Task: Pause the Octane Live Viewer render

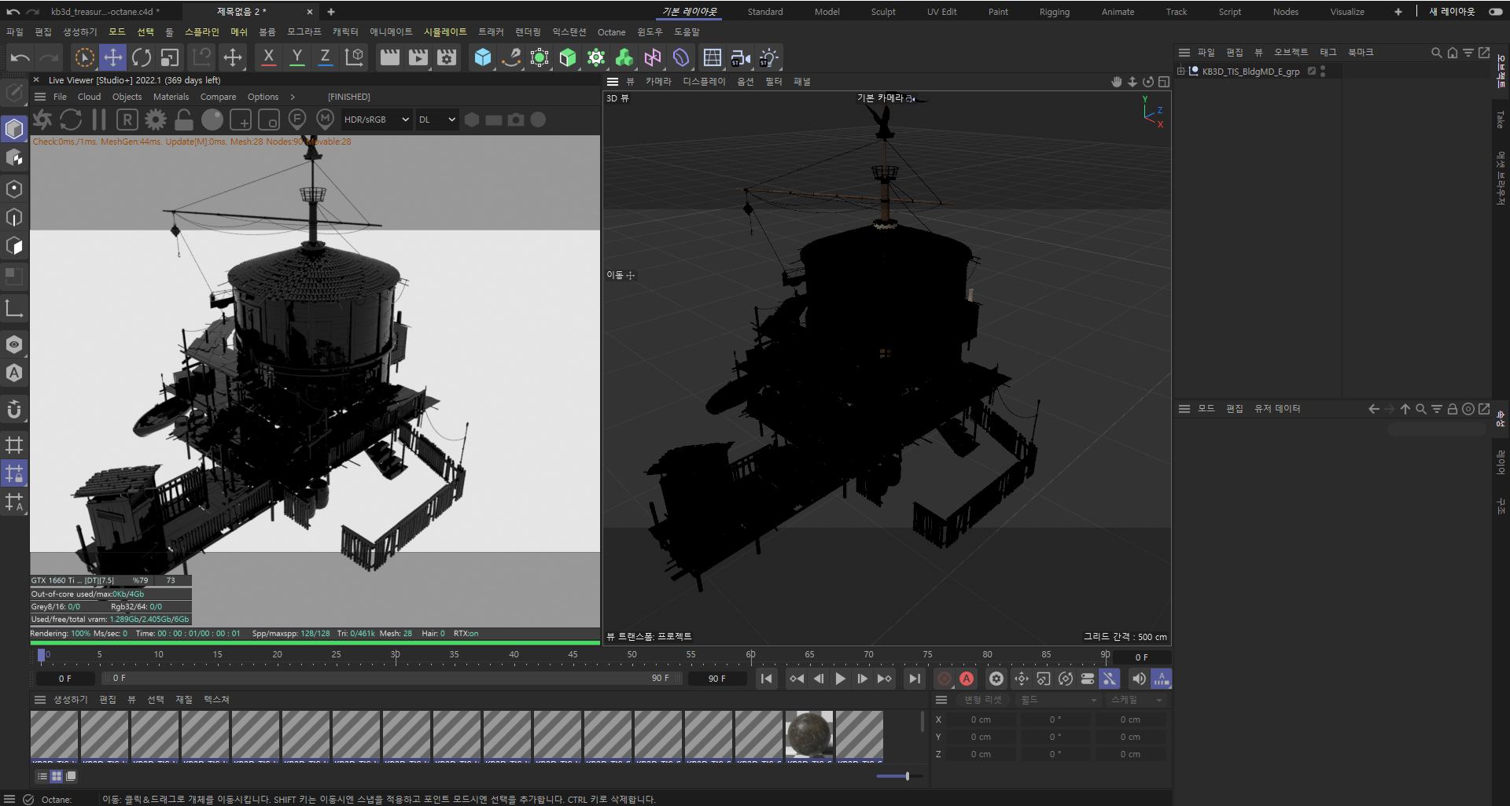Action: tap(99, 120)
